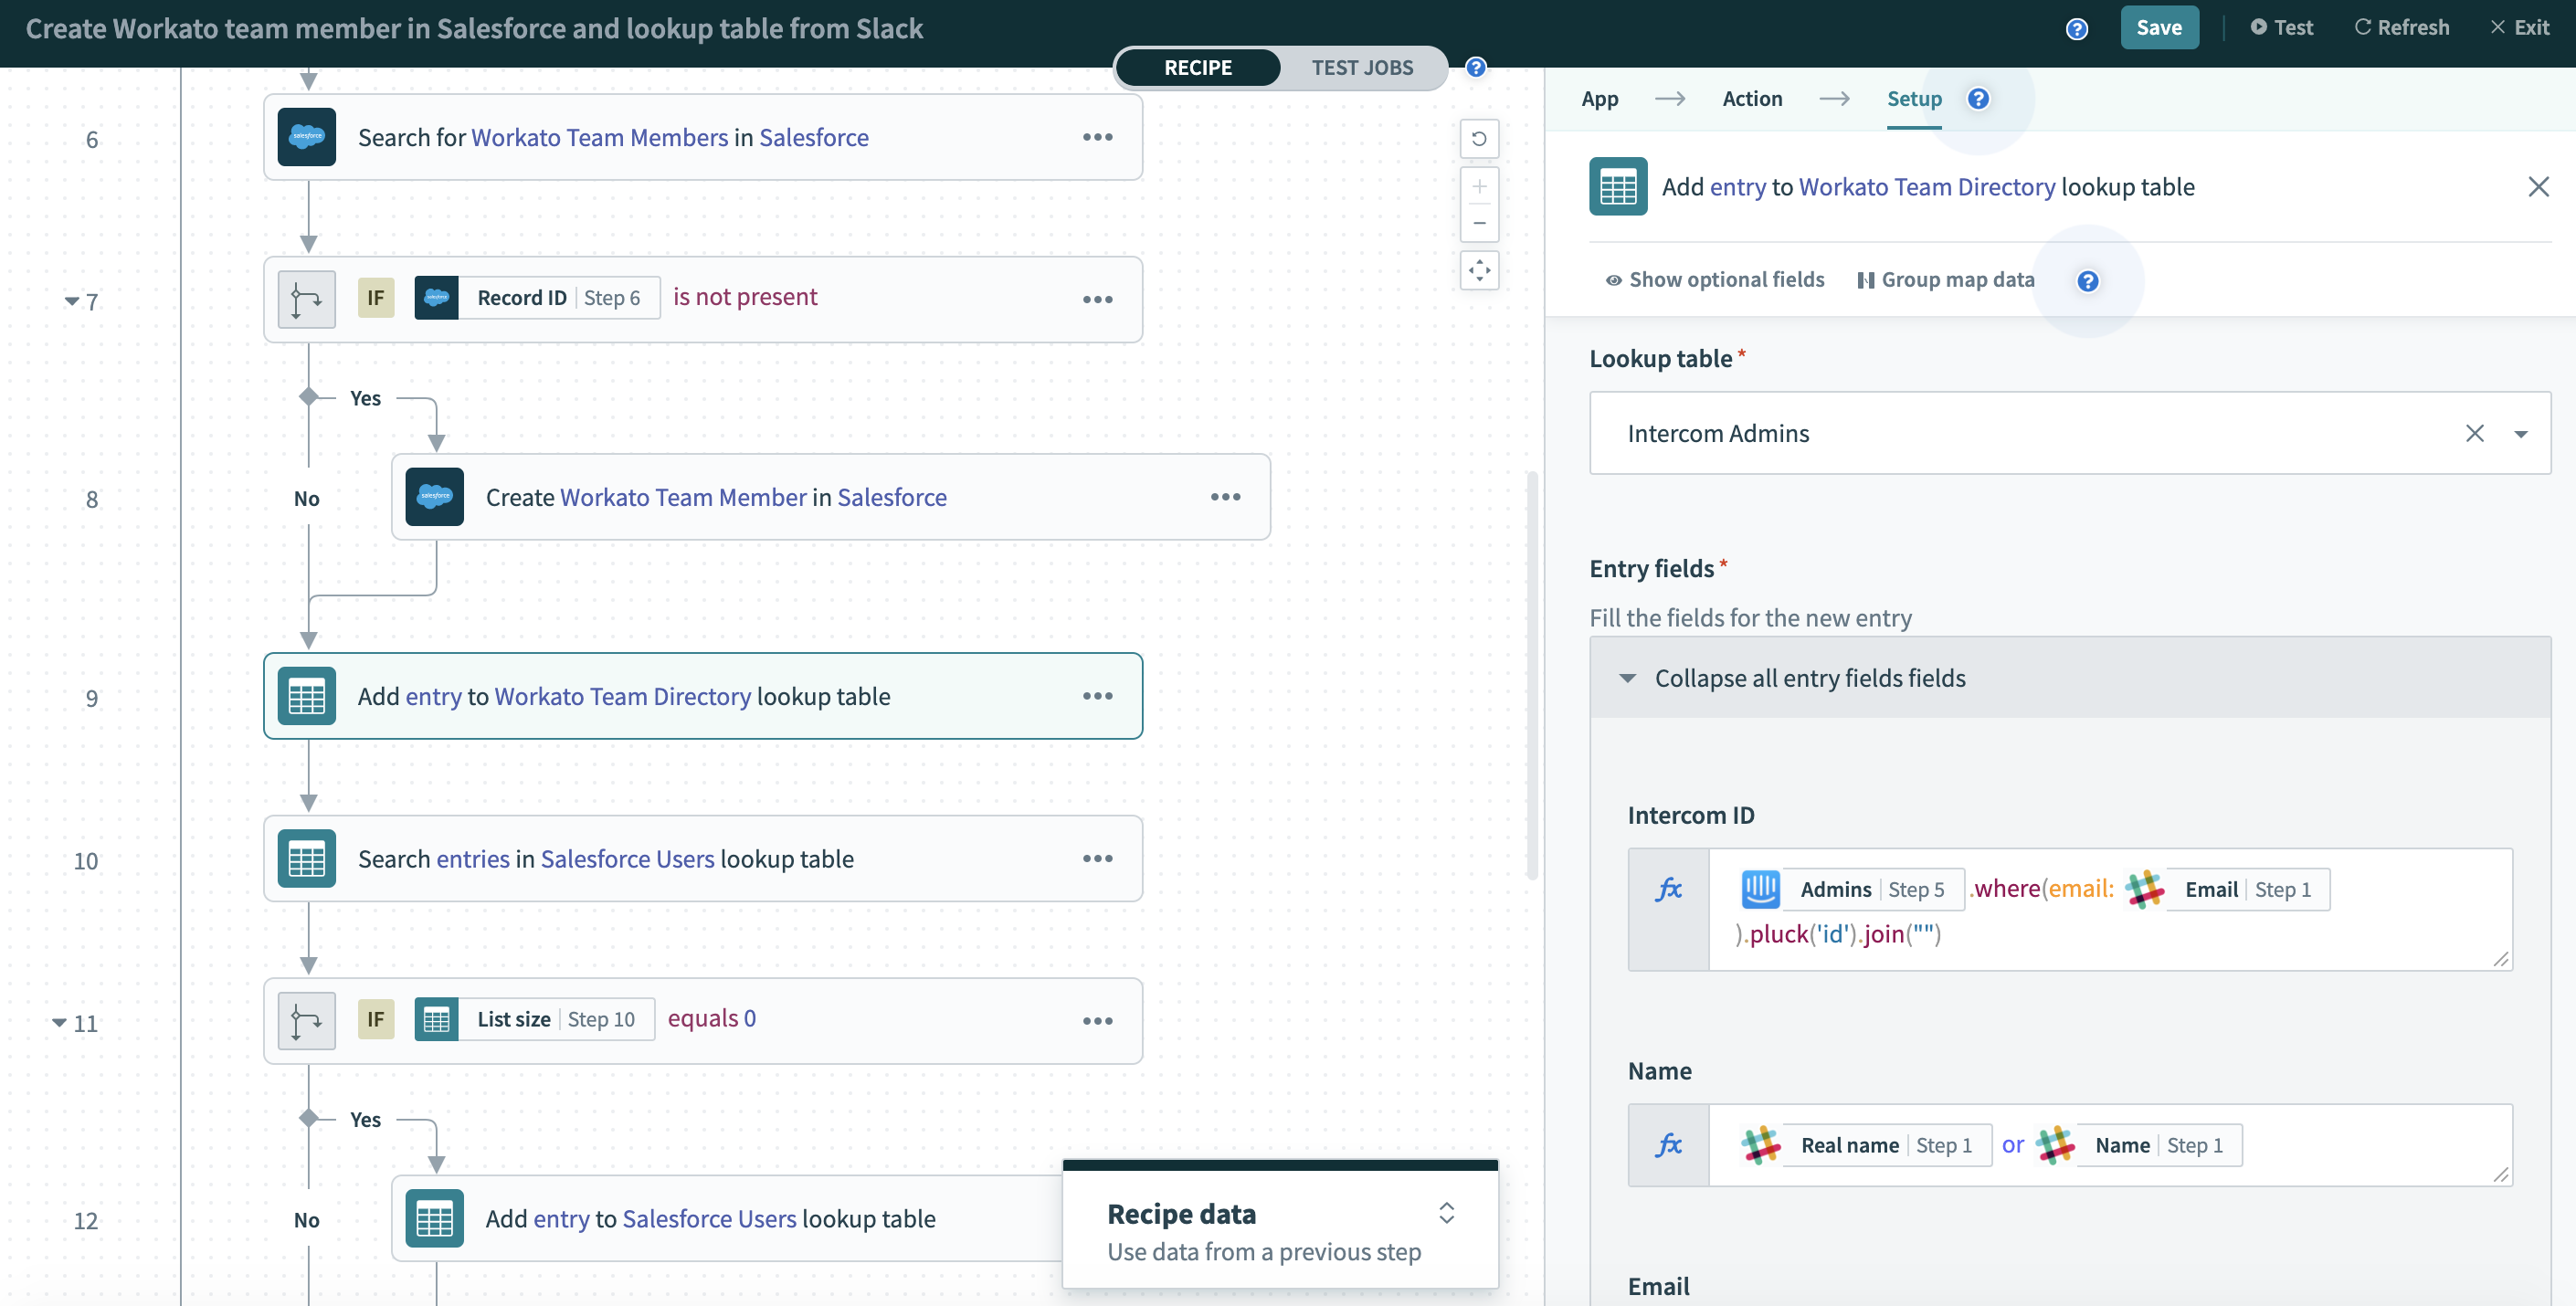
Task: Click the lookup table icon on step 9
Action: click(x=305, y=695)
